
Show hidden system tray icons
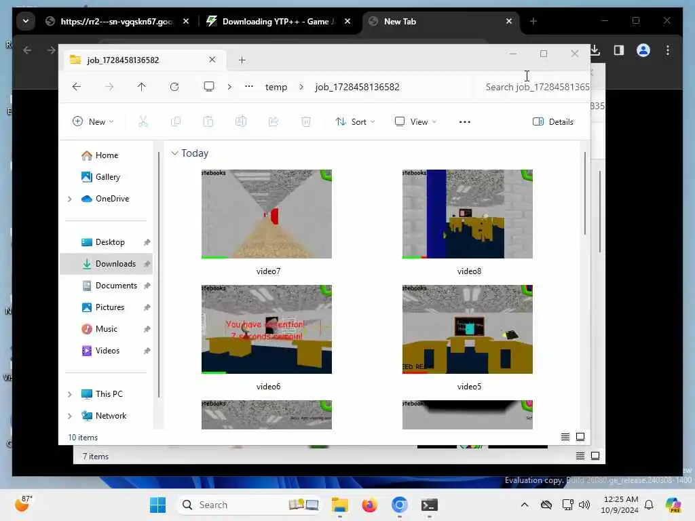point(525,505)
